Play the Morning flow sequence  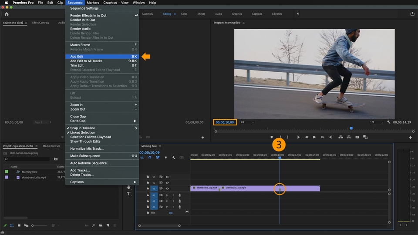point(314,137)
